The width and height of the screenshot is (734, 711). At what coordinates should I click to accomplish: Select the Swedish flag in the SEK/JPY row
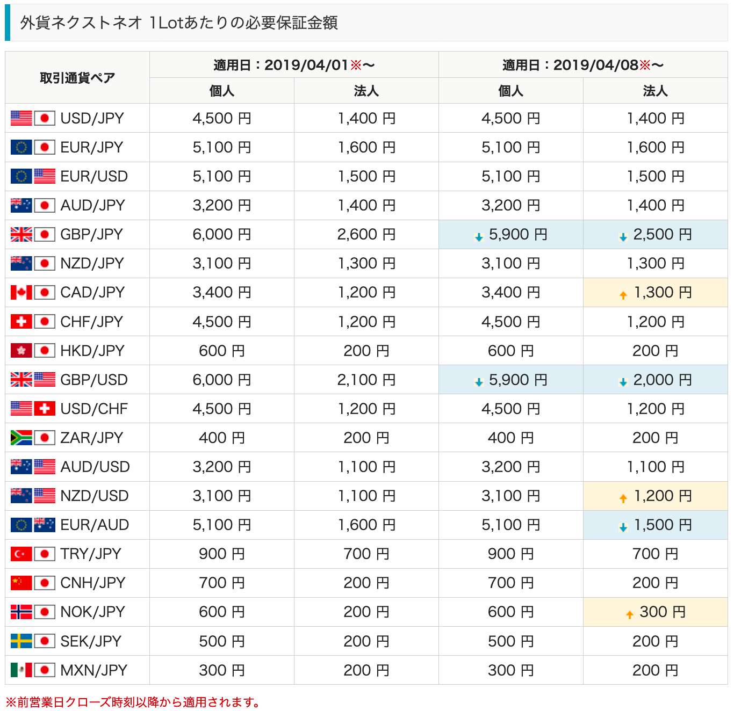[21, 641]
